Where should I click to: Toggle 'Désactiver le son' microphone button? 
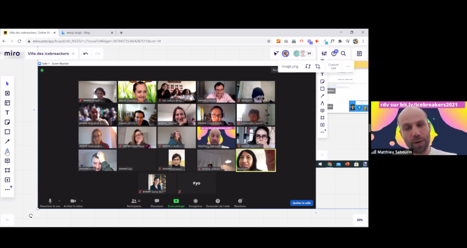click(x=50, y=201)
